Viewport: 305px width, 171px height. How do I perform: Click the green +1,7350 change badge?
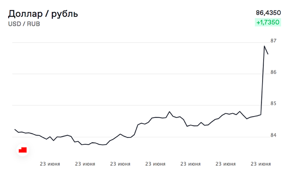(268, 22)
